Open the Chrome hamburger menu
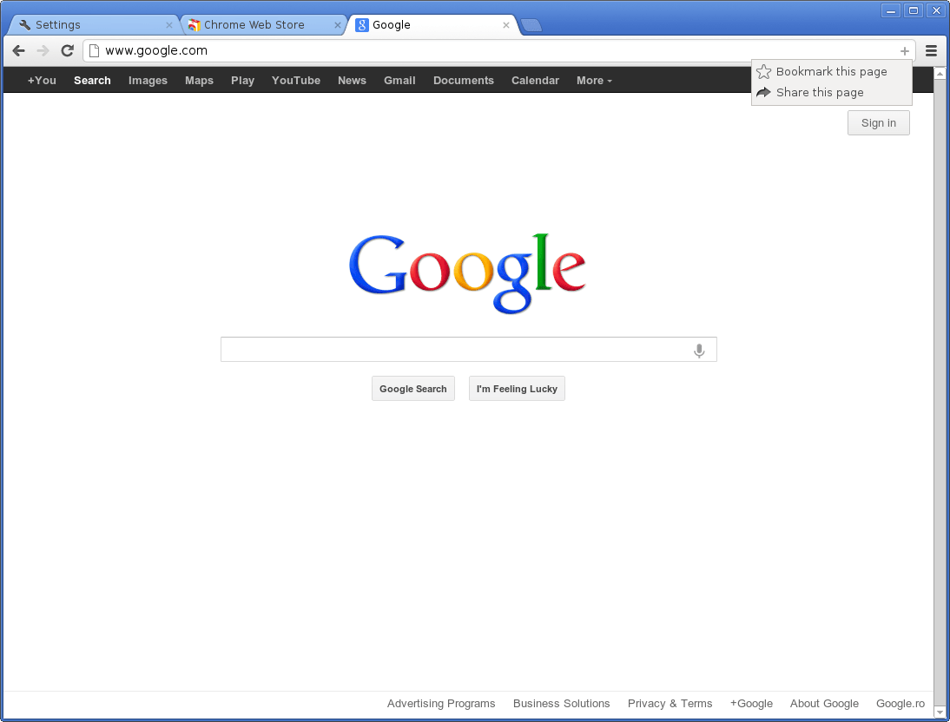 click(x=931, y=51)
